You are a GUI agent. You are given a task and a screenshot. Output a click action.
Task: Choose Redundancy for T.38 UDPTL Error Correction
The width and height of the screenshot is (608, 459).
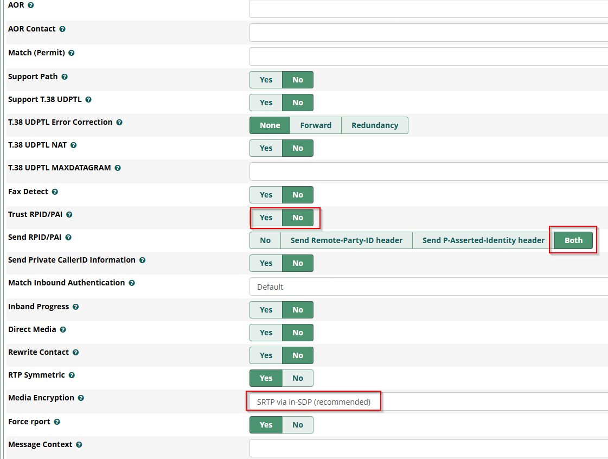(x=374, y=125)
